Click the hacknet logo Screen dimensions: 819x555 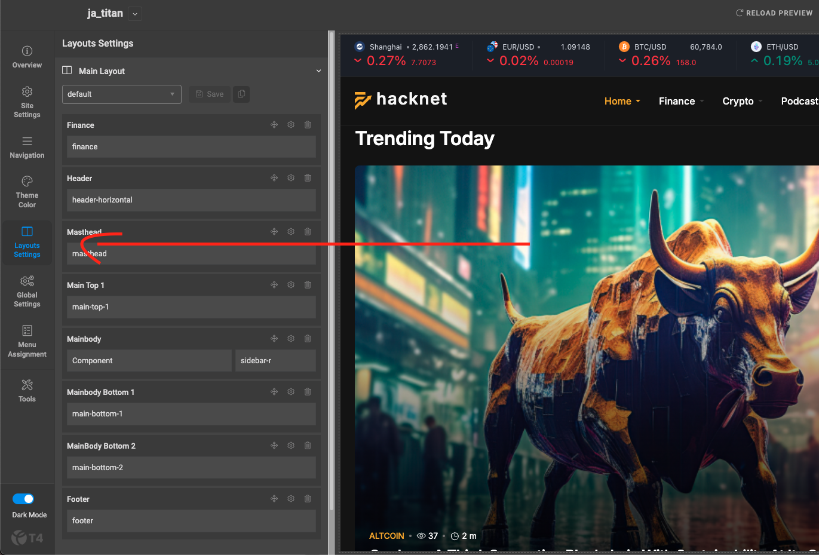[x=401, y=100]
